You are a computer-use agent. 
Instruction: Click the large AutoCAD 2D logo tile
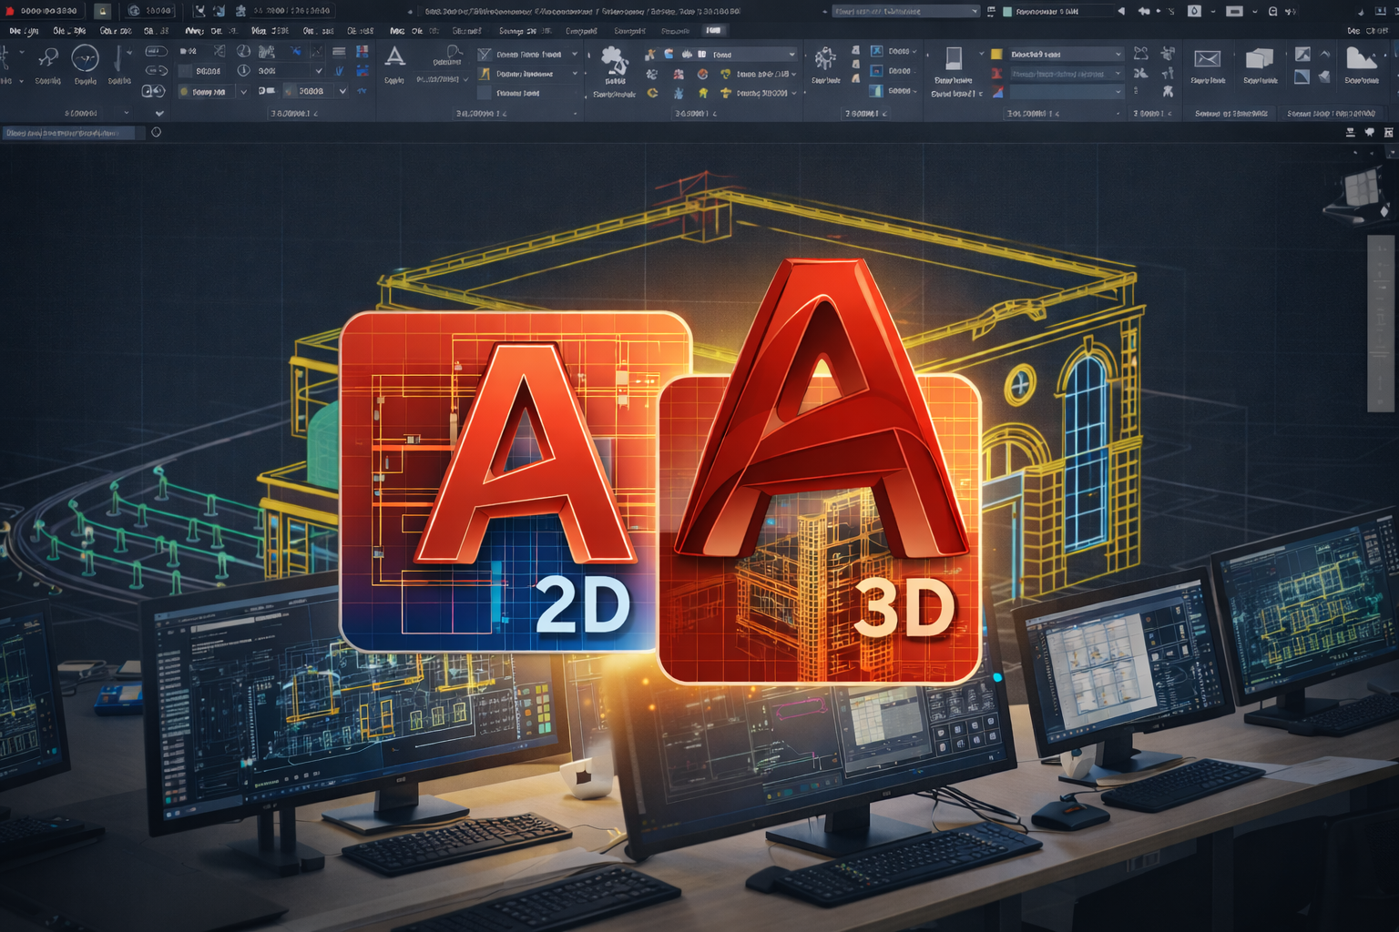coord(499,481)
